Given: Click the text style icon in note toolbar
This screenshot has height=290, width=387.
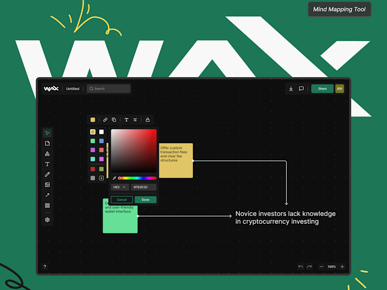Looking at the screenshot, I should (126, 120).
